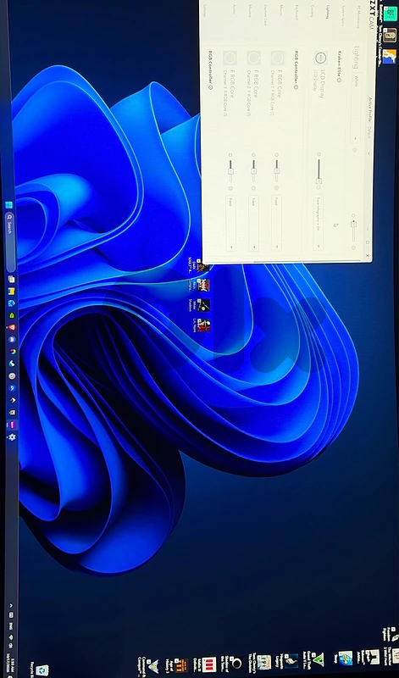This screenshot has width=399, height=678.
Task: Collapse the first RGB Controller section
Action: (296, 86)
